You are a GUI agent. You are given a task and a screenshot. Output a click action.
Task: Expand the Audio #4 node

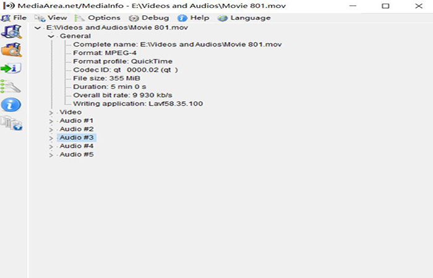51,146
